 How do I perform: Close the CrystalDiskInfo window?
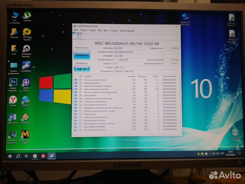click(x=177, y=27)
